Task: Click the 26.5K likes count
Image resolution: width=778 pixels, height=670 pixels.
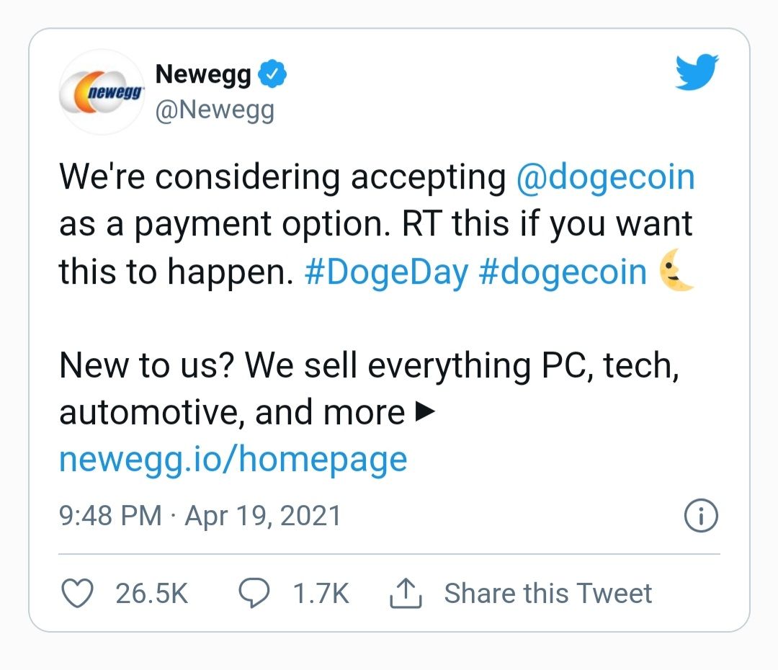Action: pyautogui.click(x=151, y=594)
